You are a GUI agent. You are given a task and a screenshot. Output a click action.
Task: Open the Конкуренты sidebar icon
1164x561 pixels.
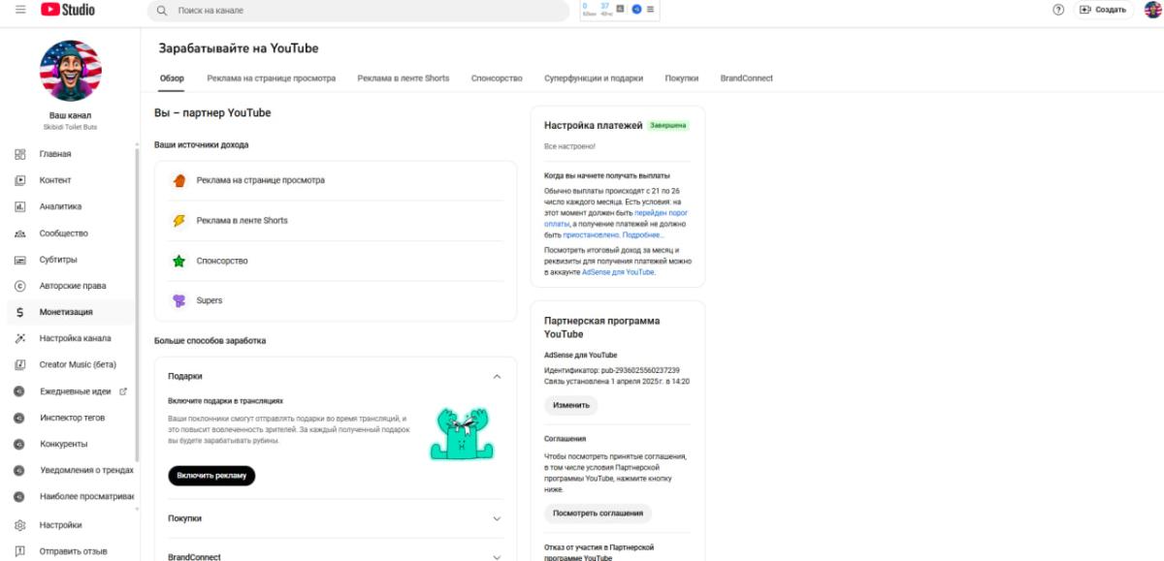[x=19, y=444]
